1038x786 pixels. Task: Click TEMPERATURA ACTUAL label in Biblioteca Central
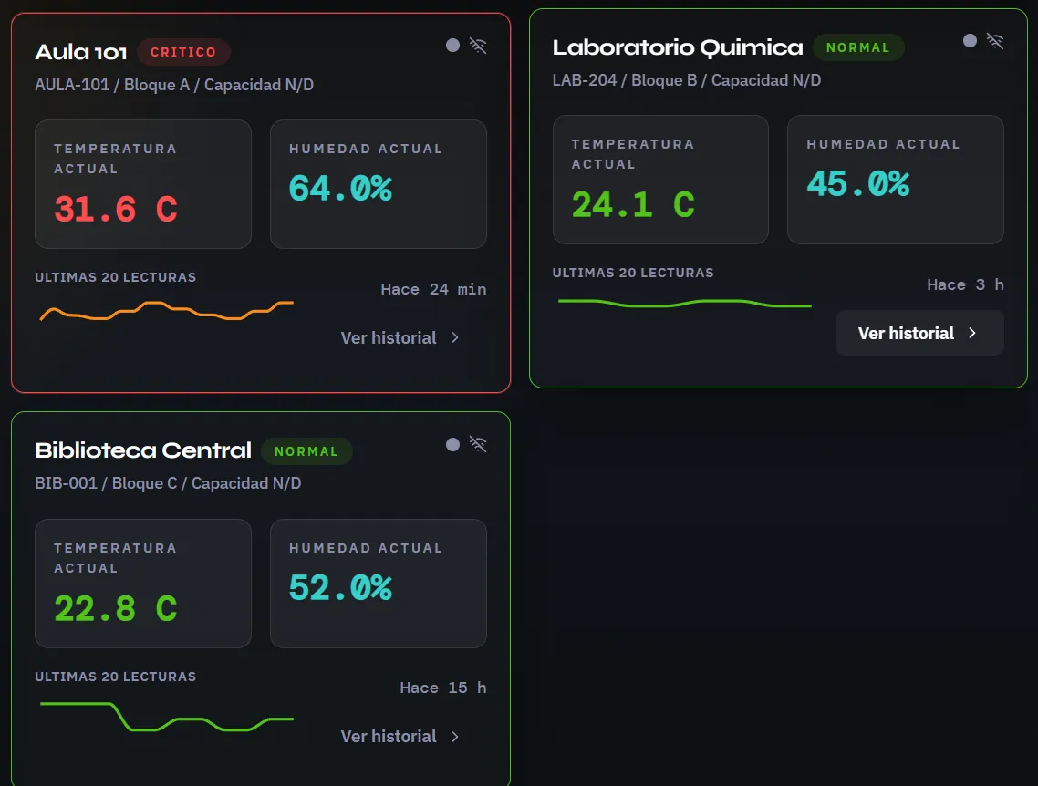point(115,558)
